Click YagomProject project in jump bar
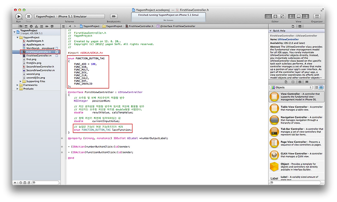The image size is (337, 202). coord(89,26)
